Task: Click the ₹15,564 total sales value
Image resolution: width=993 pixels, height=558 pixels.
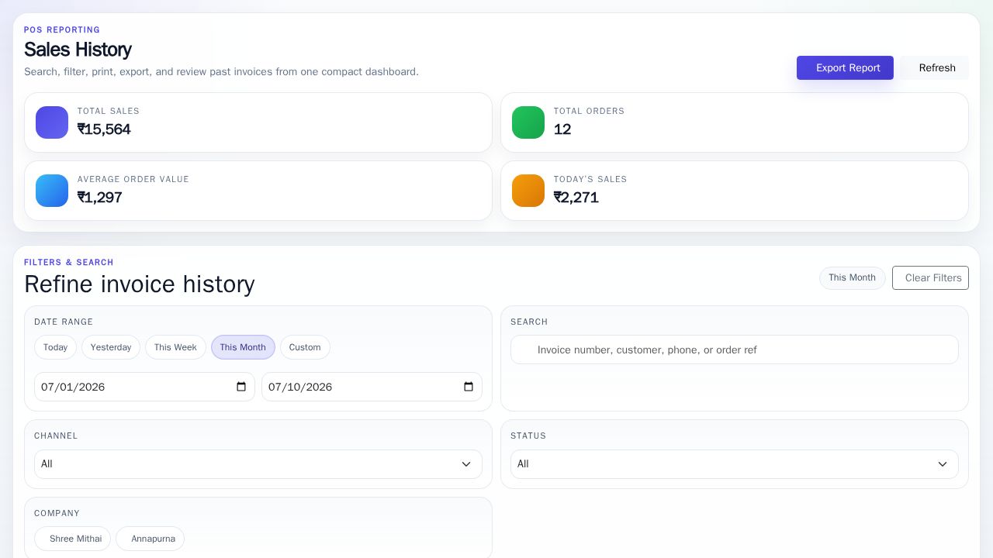Action: [104, 129]
